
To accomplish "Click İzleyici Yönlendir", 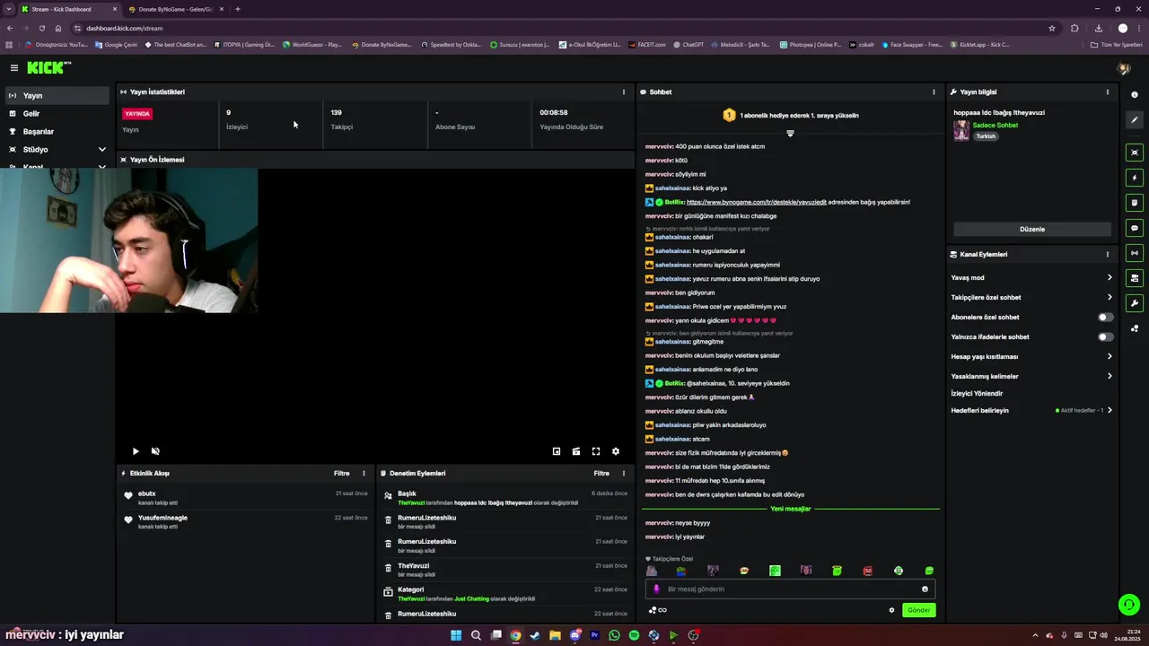I will (x=977, y=393).
